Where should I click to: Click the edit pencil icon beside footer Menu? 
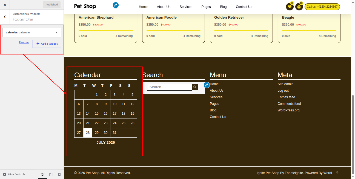tap(207, 85)
